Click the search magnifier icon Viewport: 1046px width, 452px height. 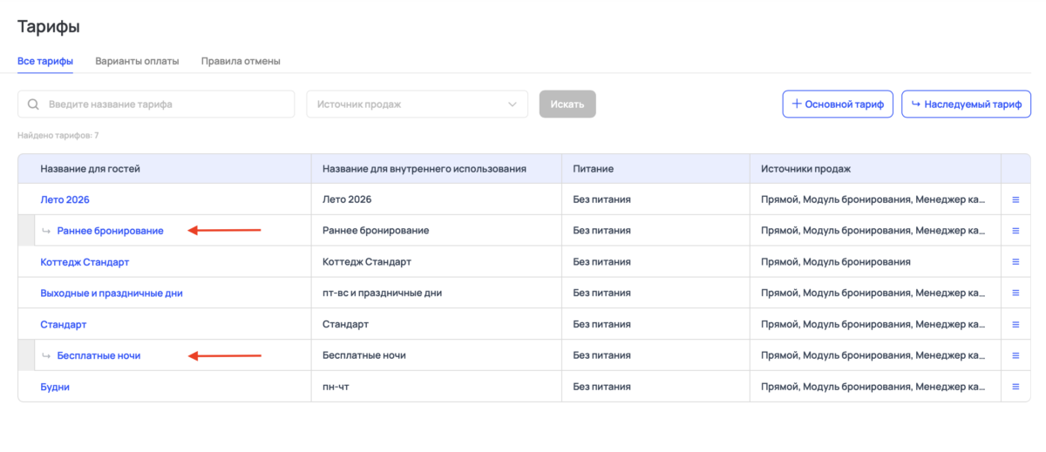[x=34, y=105]
